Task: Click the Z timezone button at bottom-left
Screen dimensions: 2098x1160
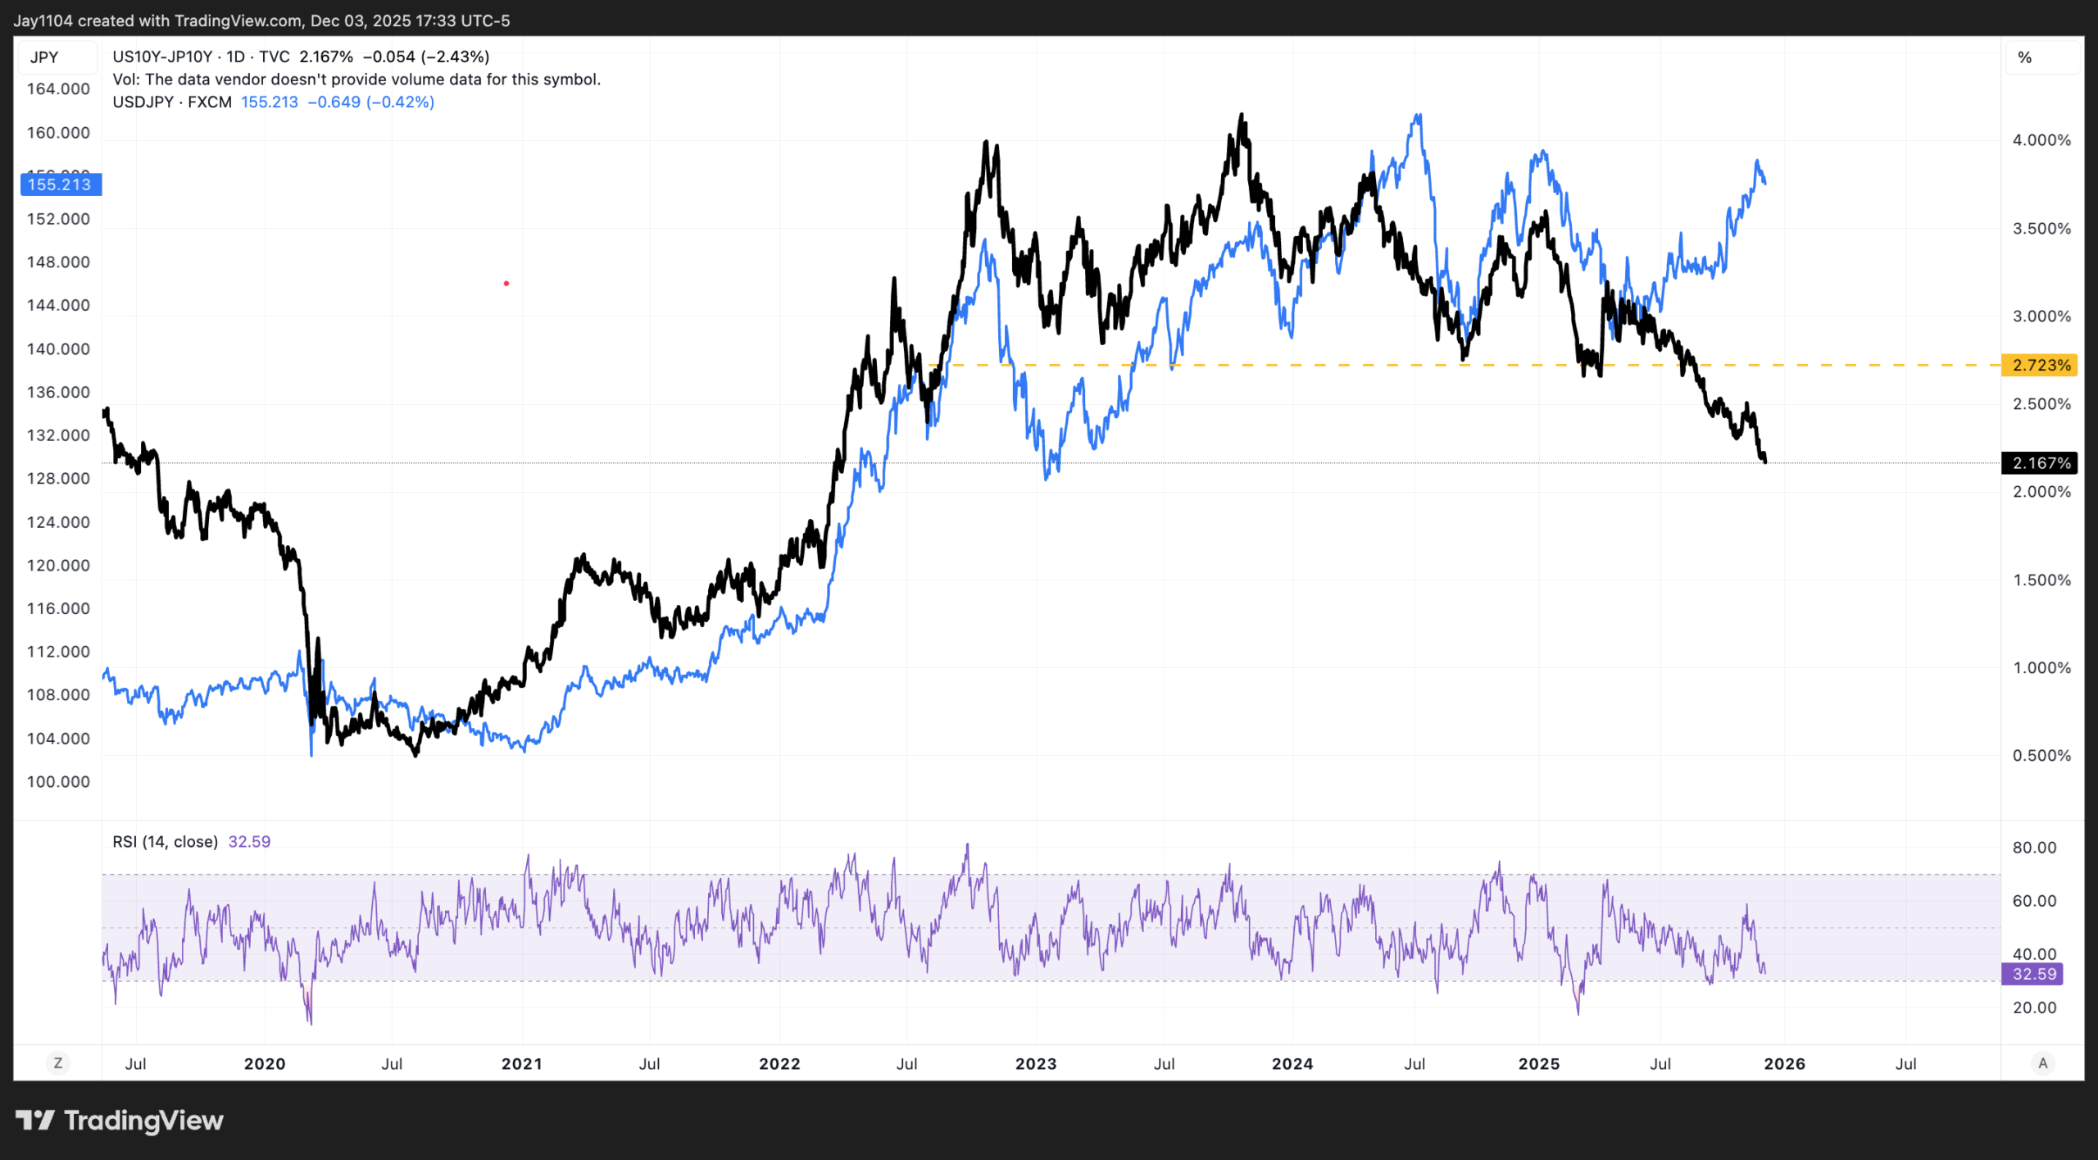Action: pos(57,1063)
